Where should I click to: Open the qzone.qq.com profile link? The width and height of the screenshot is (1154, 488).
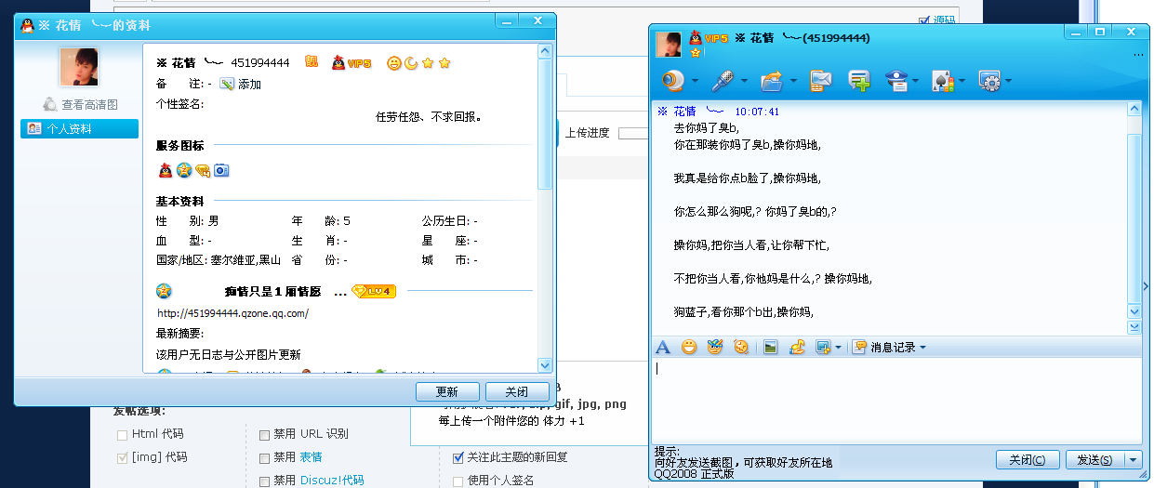[x=232, y=313]
